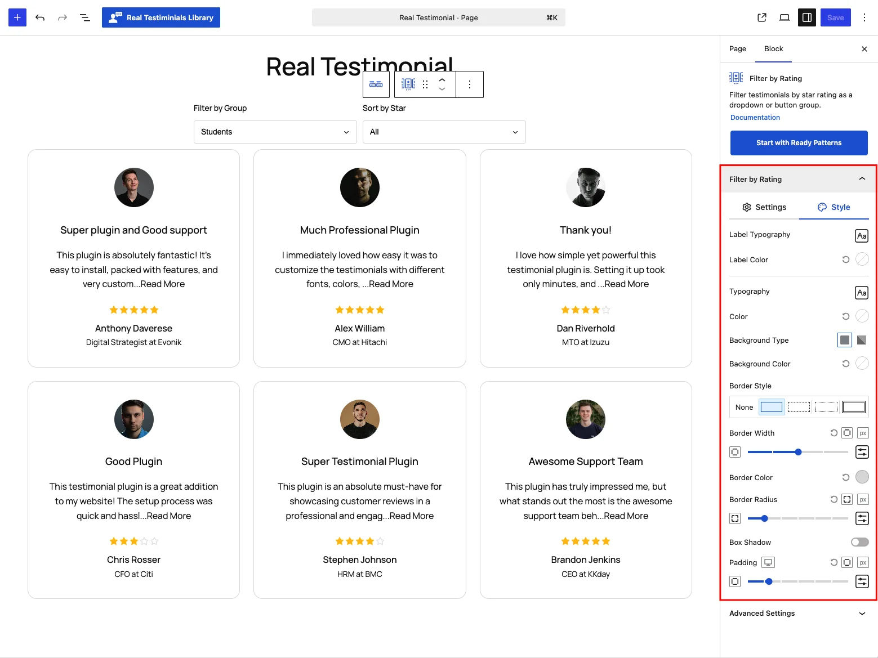Select dotted Border Style option
878x658 pixels.
826,407
